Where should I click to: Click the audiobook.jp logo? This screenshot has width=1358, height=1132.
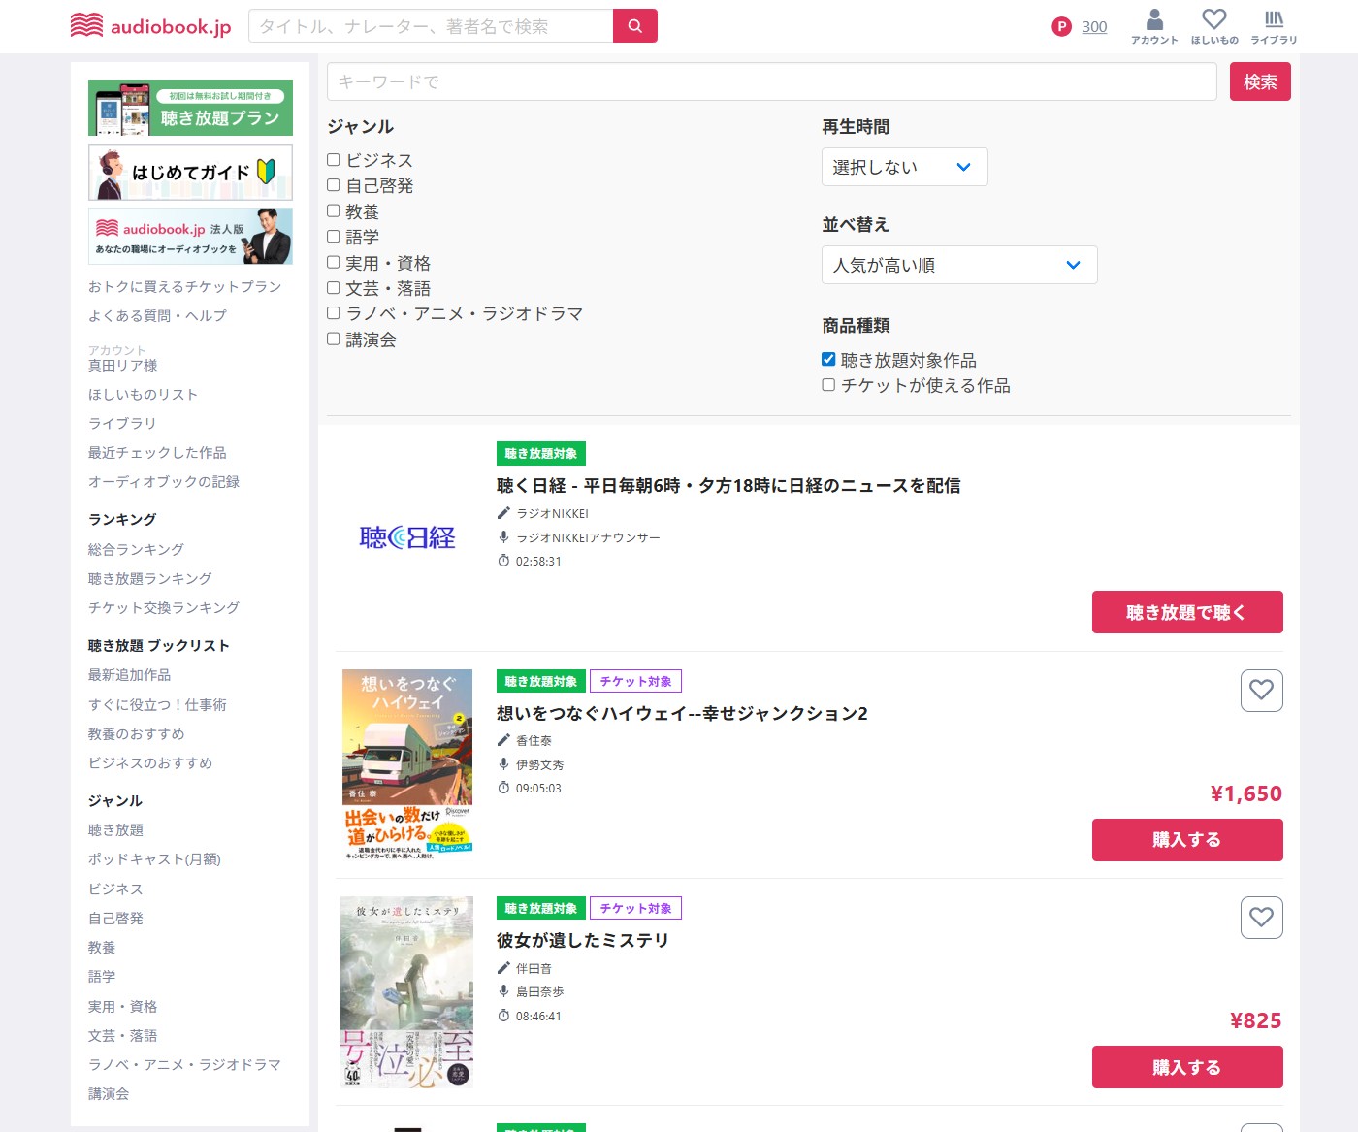point(151,26)
